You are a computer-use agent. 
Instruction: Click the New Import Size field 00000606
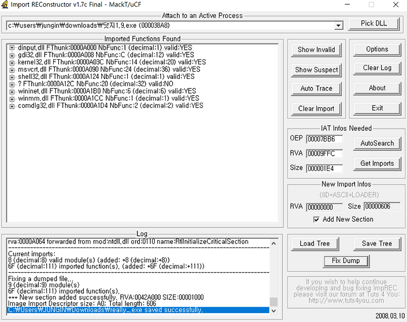click(382, 206)
